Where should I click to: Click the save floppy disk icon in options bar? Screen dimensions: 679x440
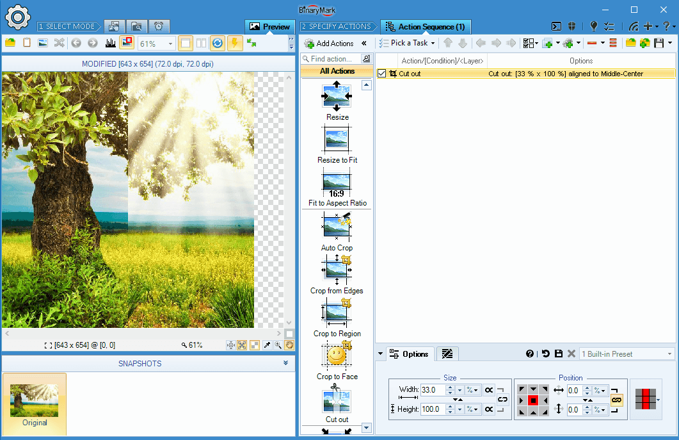tap(559, 354)
